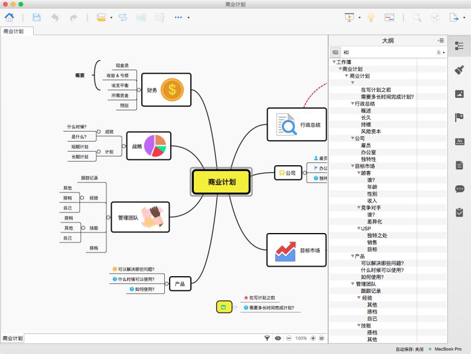Click the search magnifier in toolbar
This screenshot has height=354, width=471.
tap(417, 17)
